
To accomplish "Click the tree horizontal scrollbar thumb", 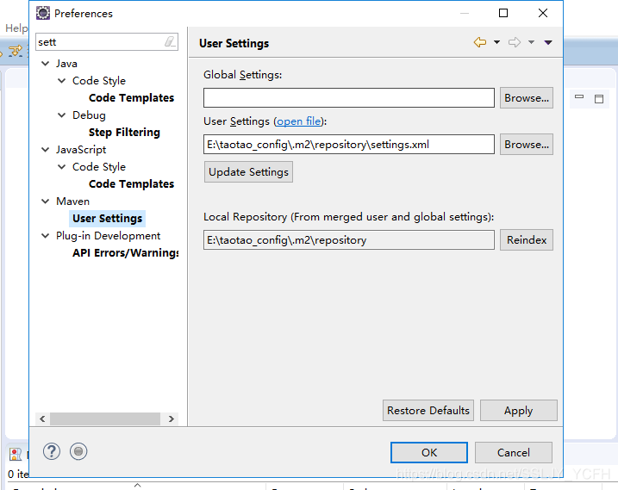I will (x=105, y=419).
